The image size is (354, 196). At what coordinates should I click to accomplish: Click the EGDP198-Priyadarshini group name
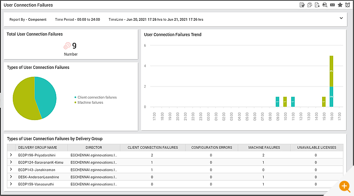[x=37, y=155]
